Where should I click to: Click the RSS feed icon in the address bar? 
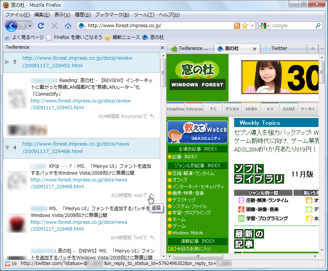[237, 26]
